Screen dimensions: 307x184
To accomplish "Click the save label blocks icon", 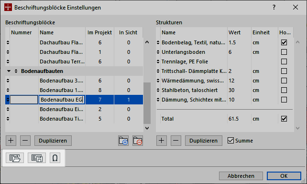I will (x=37, y=158).
